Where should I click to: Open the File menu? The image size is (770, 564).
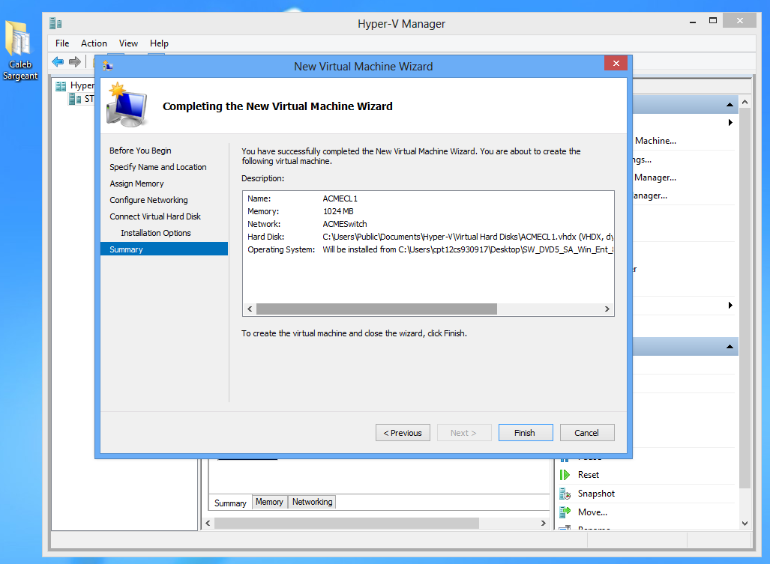[62, 43]
